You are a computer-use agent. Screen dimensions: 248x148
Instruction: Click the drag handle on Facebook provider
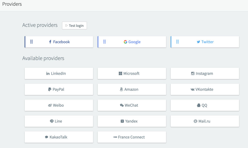(32, 42)
